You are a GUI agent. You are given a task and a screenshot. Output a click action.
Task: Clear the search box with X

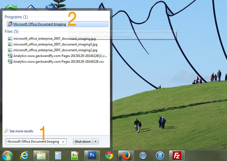point(63,142)
